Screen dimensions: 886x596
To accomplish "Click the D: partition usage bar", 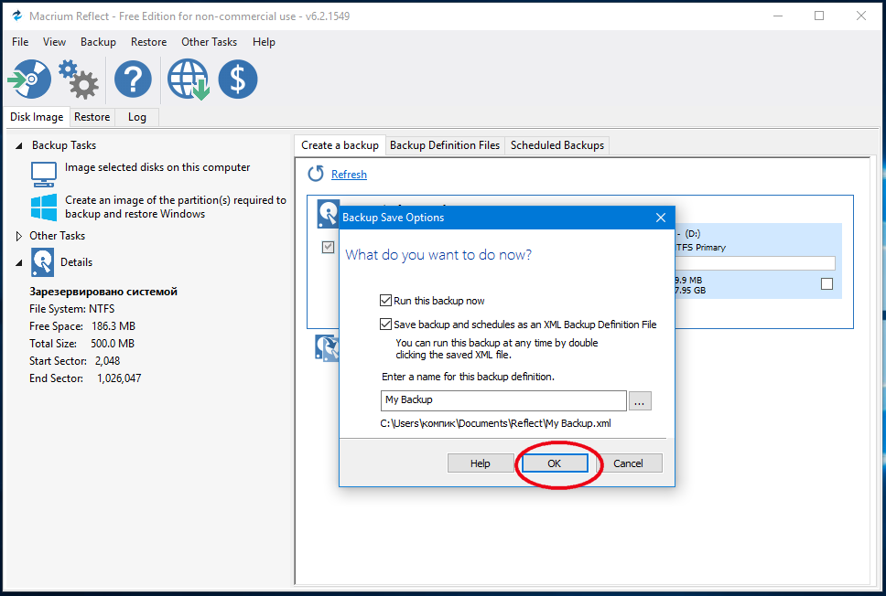I will coord(755,263).
